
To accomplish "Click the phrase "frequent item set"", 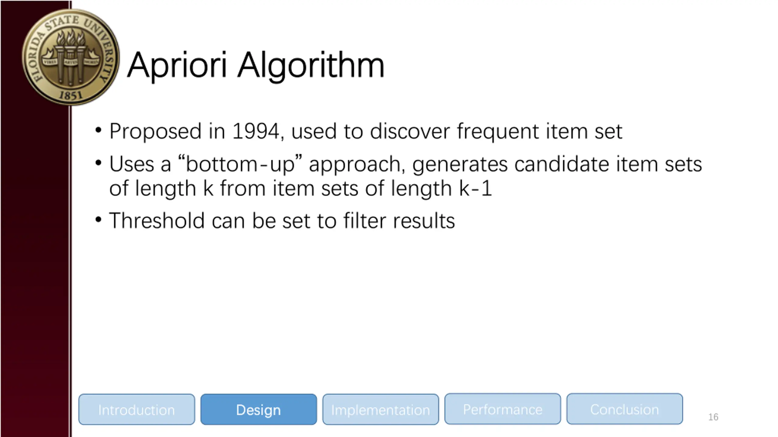I will click(540, 131).
